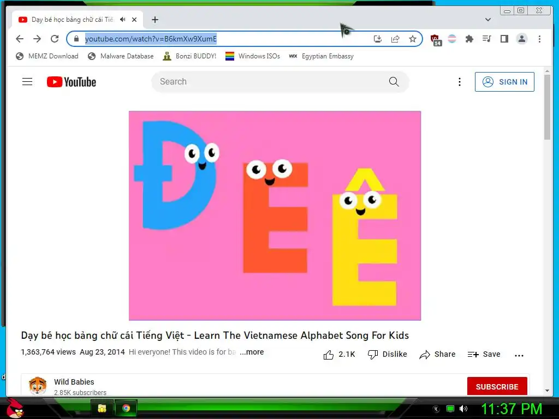Open the Chrome three-dot menu

click(x=539, y=39)
